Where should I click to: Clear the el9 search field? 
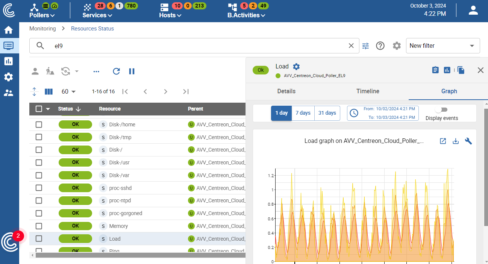pyautogui.click(x=351, y=46)
